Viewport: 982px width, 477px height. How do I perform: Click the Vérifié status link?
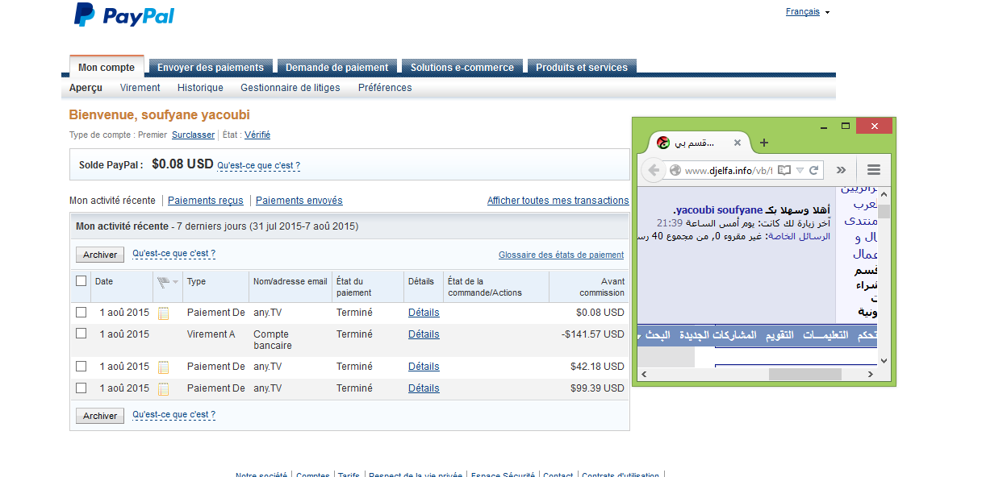257,135
